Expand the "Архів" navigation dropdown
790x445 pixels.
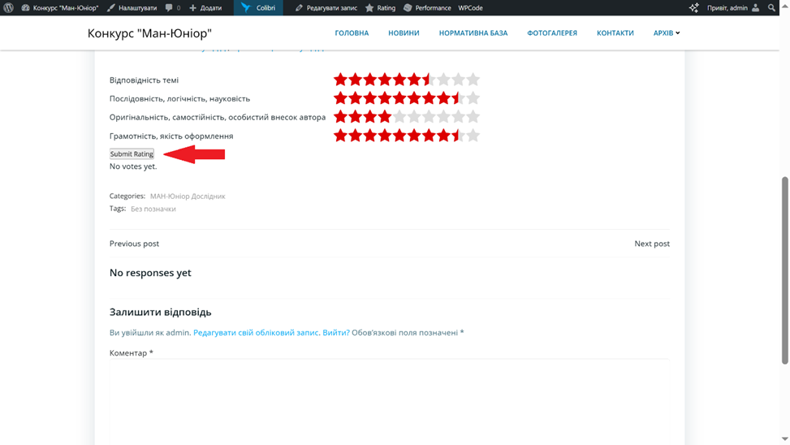pyautogui.click(x=667, y=33)
